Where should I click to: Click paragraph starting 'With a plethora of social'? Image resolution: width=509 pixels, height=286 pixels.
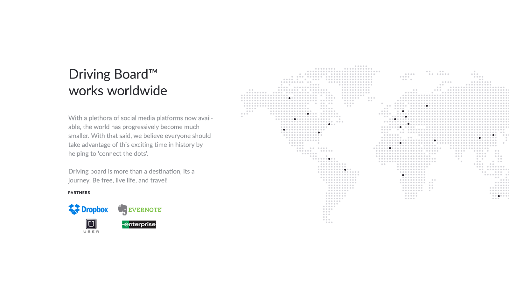click(141, 136)
